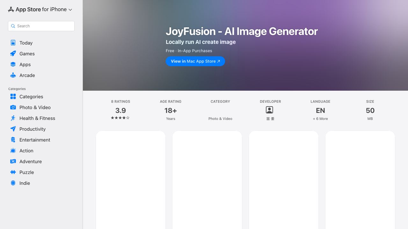Click the Puzzle piece icon
This screenshot has height=229, width=408.
point(13,172)
